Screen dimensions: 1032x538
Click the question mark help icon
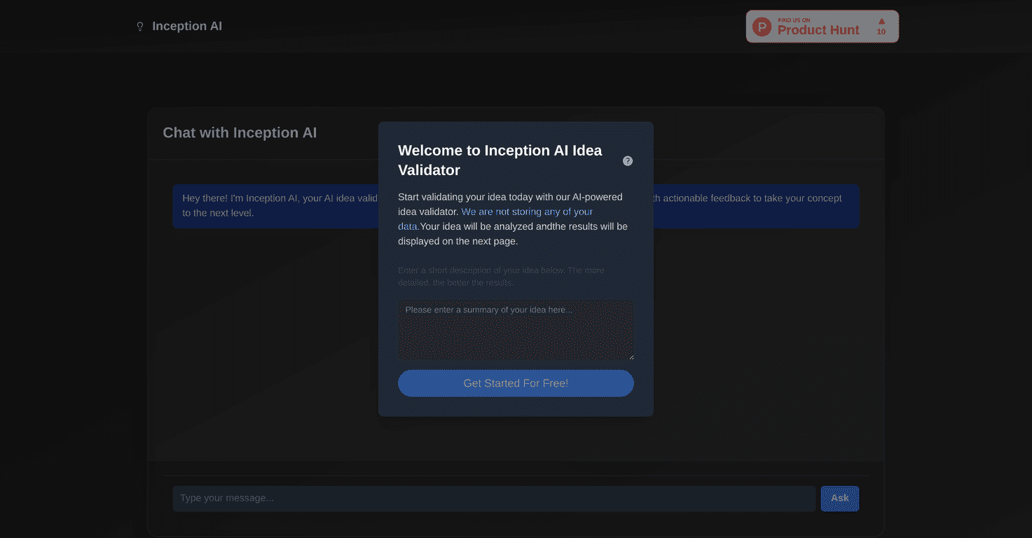(628, 160)
